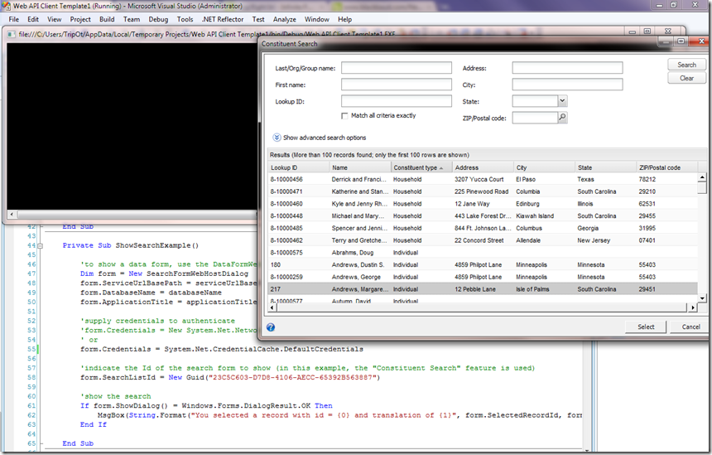This screenshot has width=712, height=455.
Task: Click the Clear button
Action: pos(686,78)
